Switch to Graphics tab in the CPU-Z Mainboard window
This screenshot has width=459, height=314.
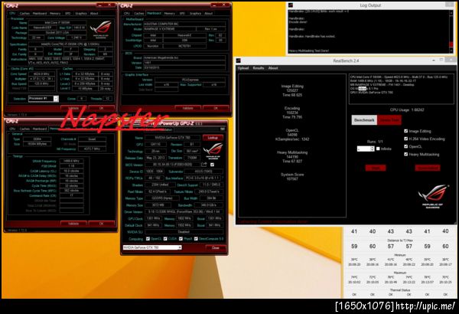click(195, 14)
